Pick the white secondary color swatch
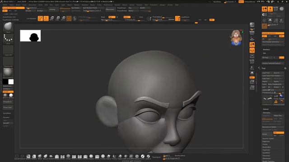 [x=11, y=82]
